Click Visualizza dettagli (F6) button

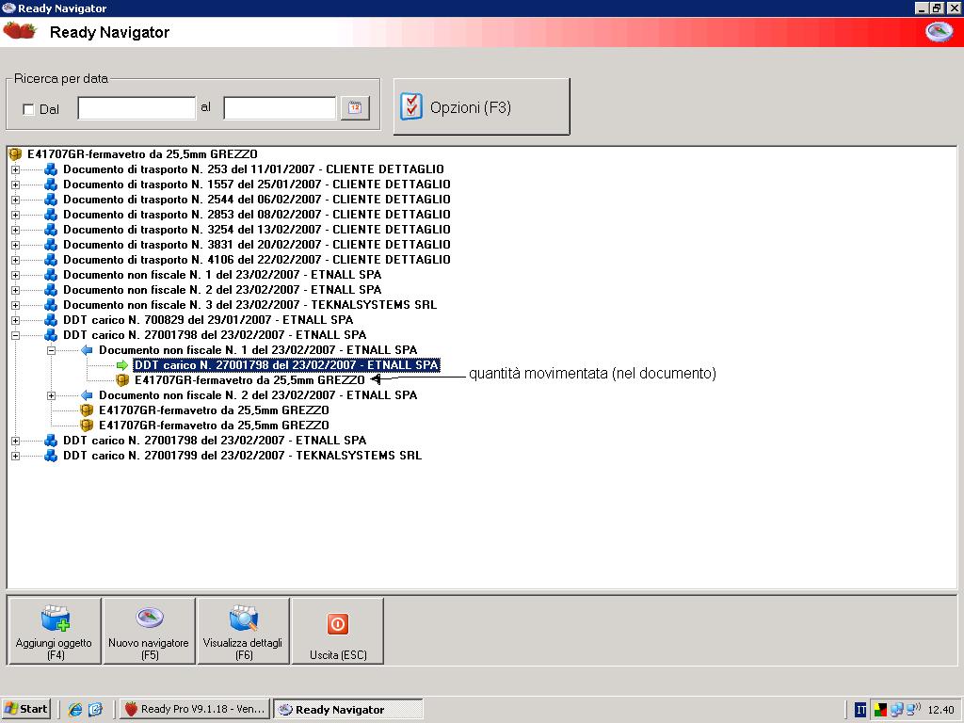click(x=243, y=632)
